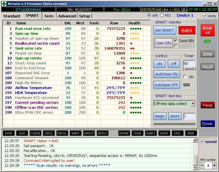Click the SMART status = BAD log line

point(41,141)
